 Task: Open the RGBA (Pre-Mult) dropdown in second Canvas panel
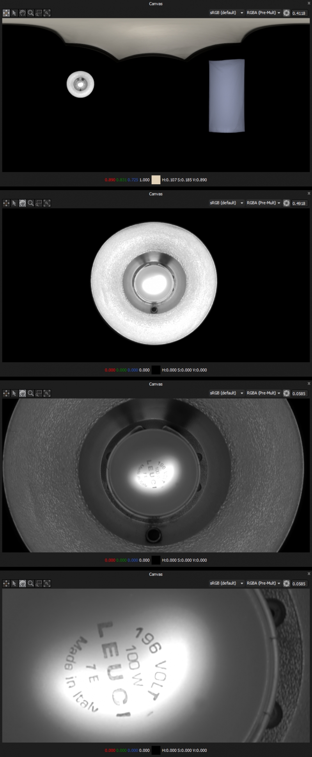263,203
